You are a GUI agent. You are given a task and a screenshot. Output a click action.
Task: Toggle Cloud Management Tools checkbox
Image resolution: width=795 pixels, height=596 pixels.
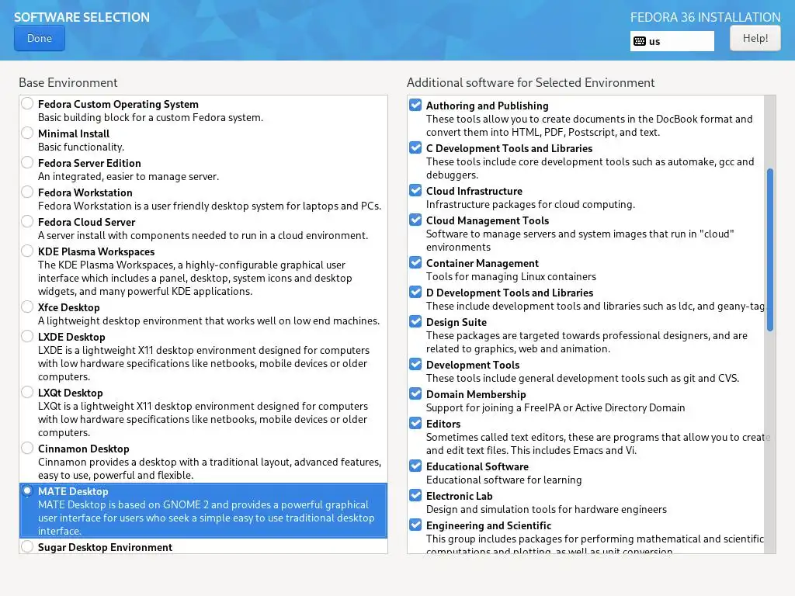tap(415, 220)
